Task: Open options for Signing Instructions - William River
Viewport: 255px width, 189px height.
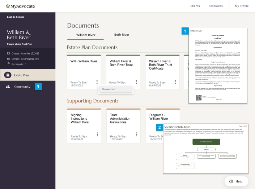Action: click(97, 134)
